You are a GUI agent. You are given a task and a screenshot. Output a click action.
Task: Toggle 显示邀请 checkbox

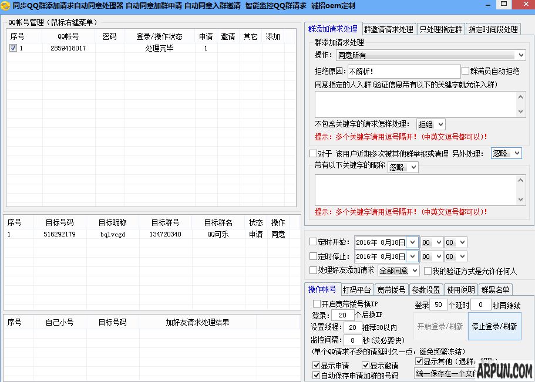(x=366, y=366)
